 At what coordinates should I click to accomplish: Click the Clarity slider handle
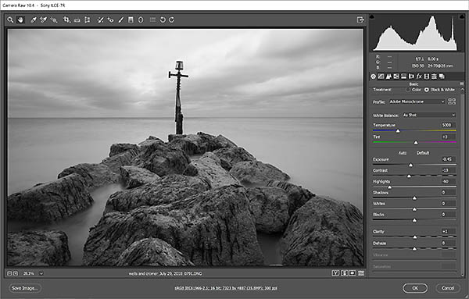(415, 237)
